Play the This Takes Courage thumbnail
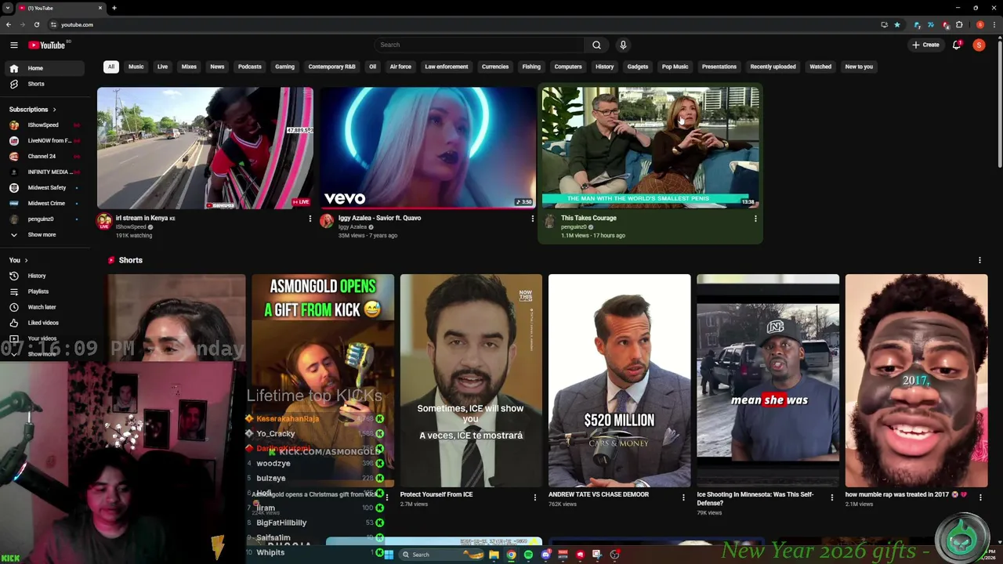 click(650, 148)
